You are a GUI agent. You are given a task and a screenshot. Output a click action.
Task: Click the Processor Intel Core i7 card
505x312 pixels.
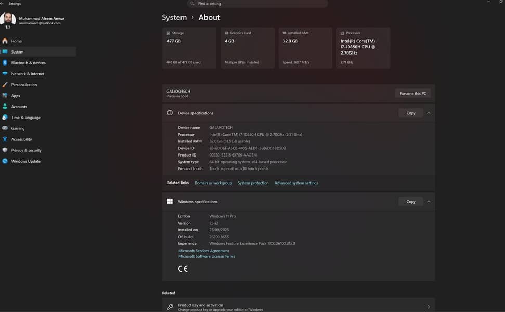click(x=364, y=48)
